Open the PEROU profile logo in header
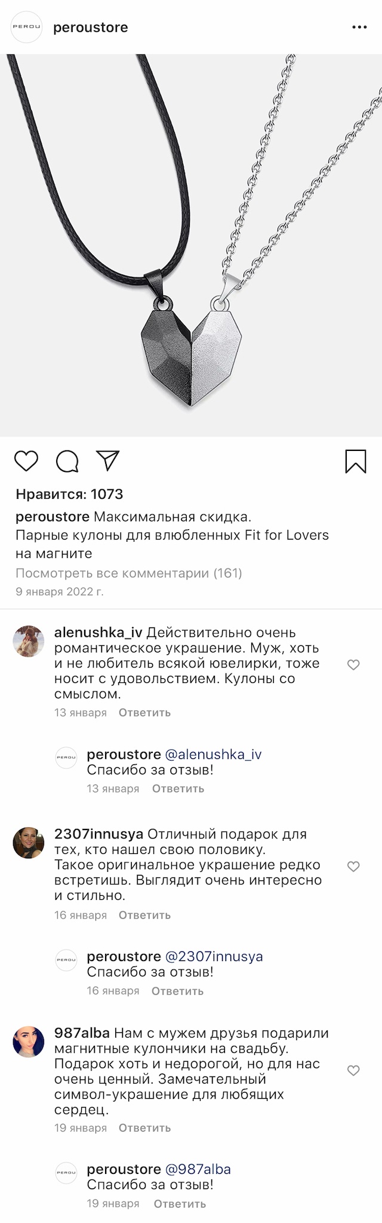The height and width of the screenshot is (1223, 382). (27, 28)
